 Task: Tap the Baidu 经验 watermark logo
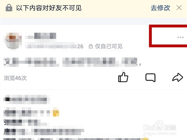click(160, 127)
